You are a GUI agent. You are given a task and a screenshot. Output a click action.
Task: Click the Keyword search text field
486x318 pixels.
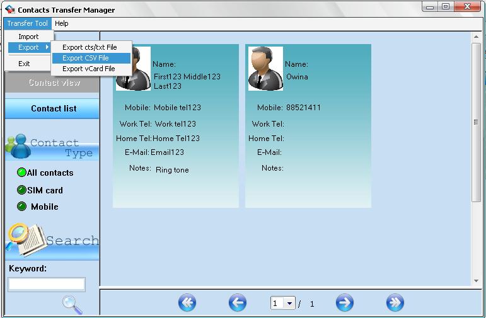(47, 285)
